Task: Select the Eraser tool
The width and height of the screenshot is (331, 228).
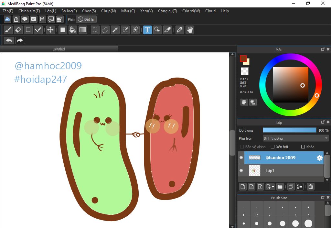Action: 18,30
